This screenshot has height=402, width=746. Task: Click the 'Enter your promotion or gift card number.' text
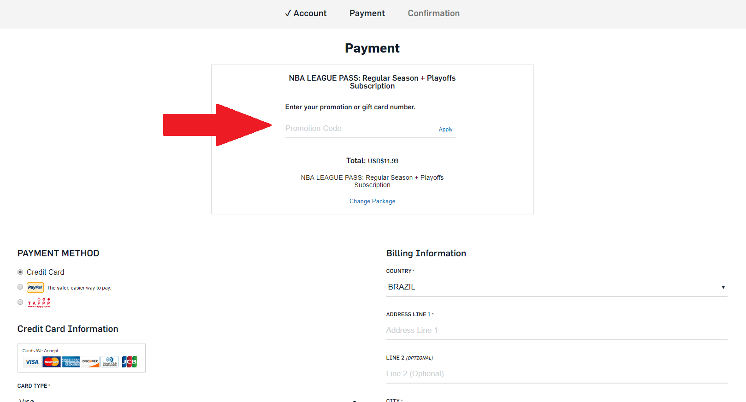coord(350,107)
